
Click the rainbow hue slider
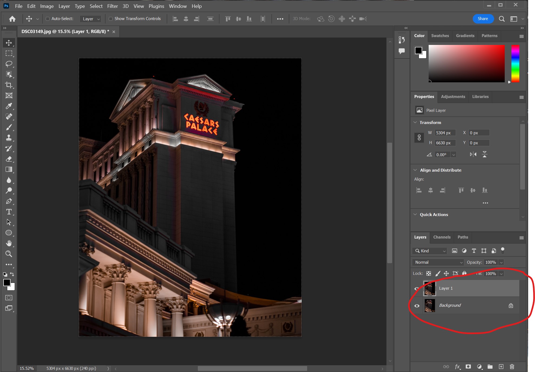pos(515,64)
